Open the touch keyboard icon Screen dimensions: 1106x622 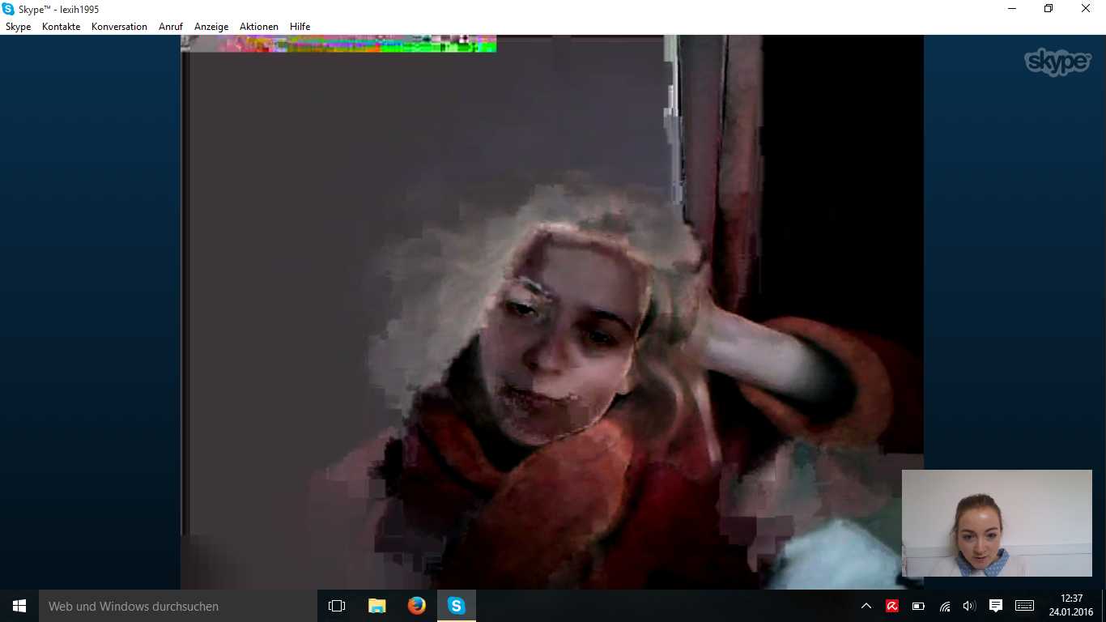(1024, 606)
